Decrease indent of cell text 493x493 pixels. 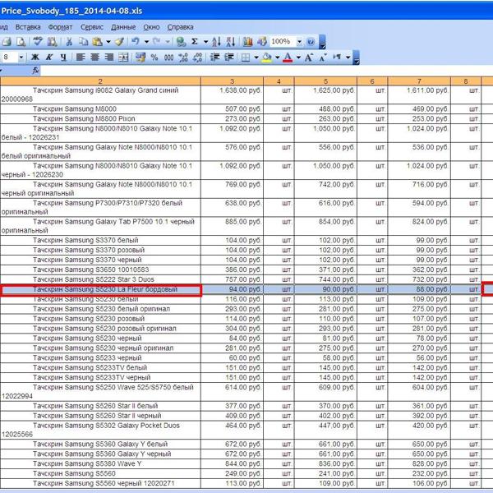[214, 58]
